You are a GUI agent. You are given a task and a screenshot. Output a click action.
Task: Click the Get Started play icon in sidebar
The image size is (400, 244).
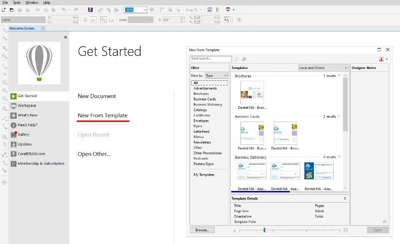coord(14,96)
